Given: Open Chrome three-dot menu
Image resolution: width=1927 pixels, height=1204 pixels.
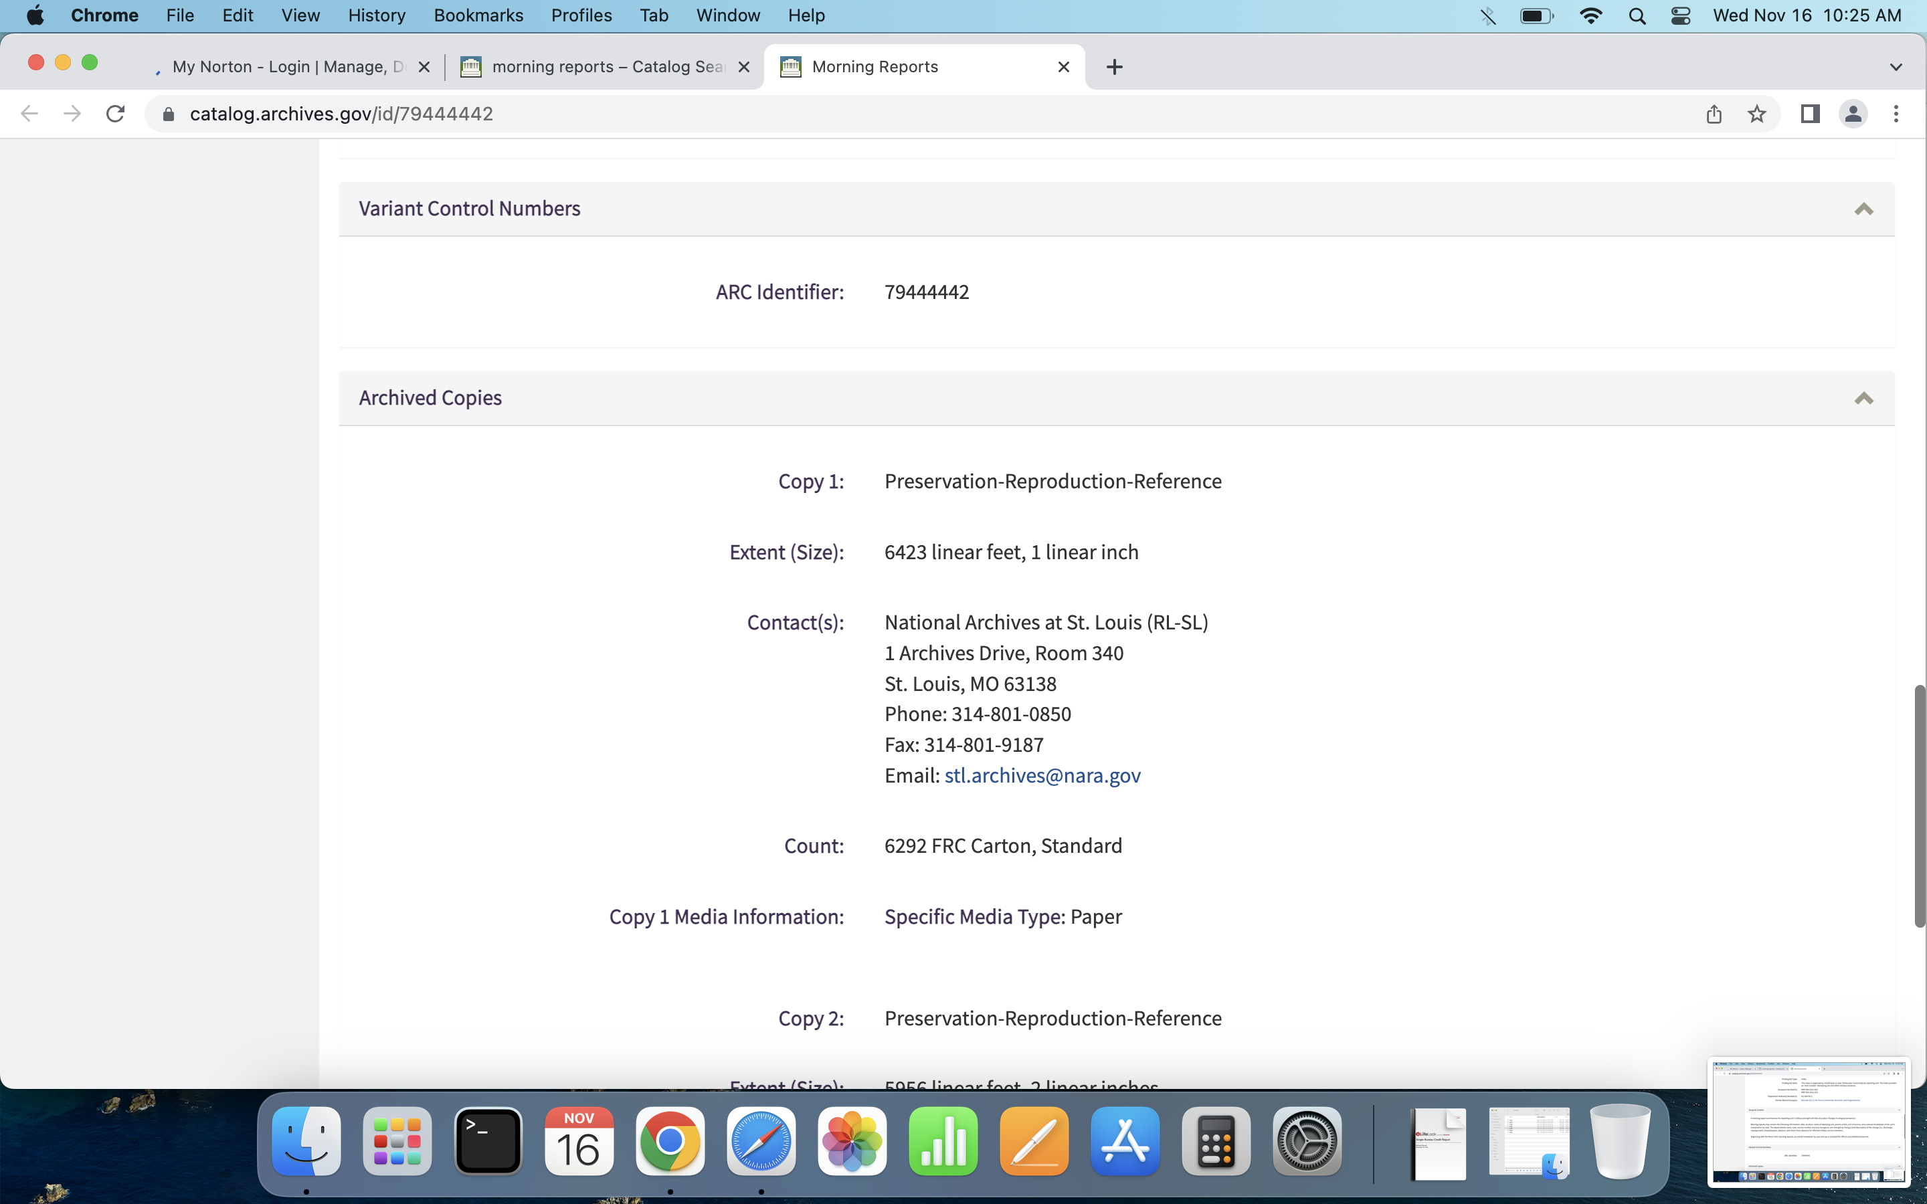Looking at the screenshot, I should 1896,114.
